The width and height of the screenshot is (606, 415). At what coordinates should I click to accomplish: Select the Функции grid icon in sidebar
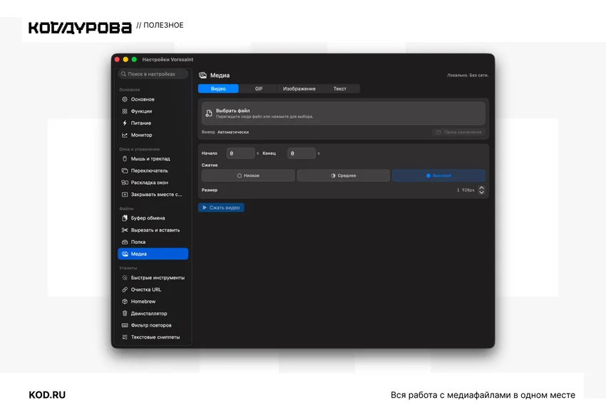[125, 111]
